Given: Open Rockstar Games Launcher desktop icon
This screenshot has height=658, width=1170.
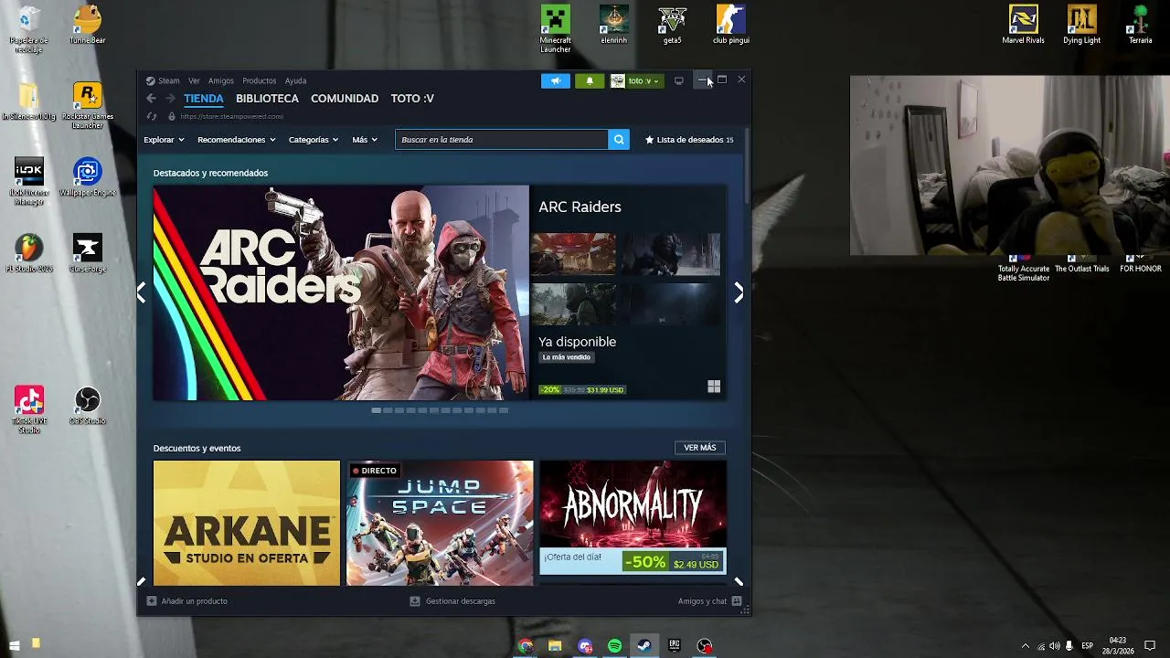Looking at the screenshot, I should 88,106.
